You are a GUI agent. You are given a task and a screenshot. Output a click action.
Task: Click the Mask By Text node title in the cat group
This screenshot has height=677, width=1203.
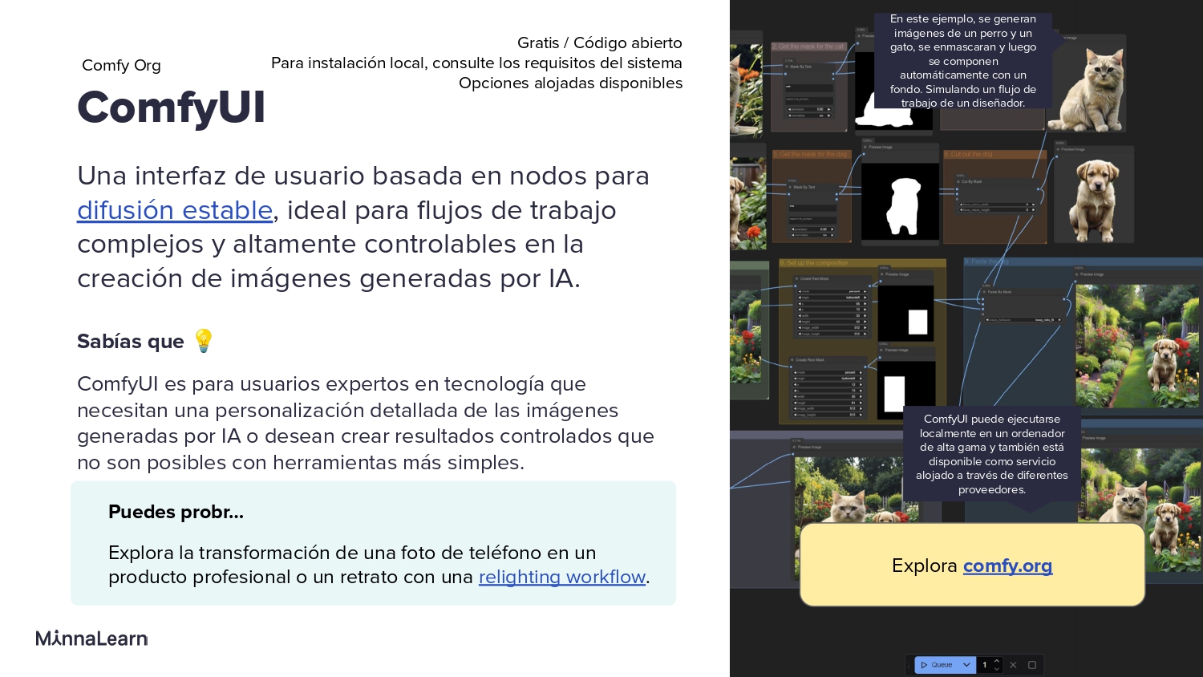tap(800, 67)
